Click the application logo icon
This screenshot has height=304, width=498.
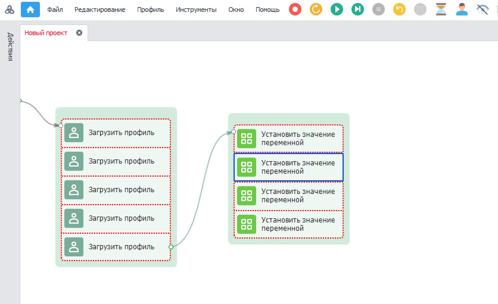pyautogui.click(x=10, y=10)
